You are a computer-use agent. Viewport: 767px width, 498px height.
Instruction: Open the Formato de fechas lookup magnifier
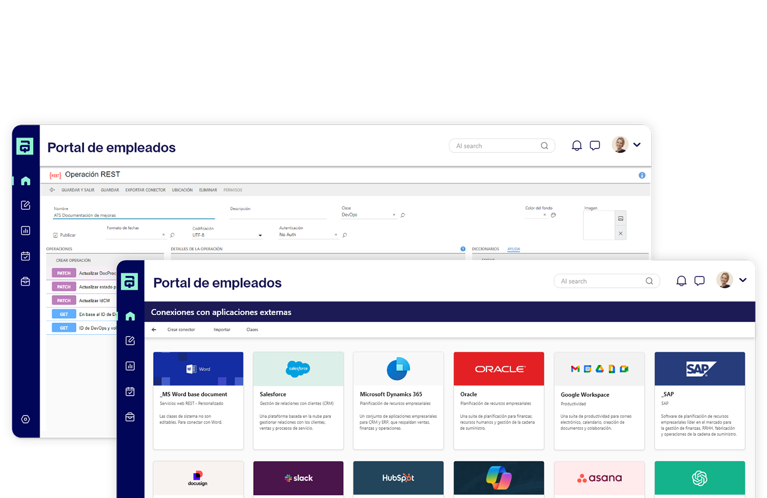click(171, 235)
